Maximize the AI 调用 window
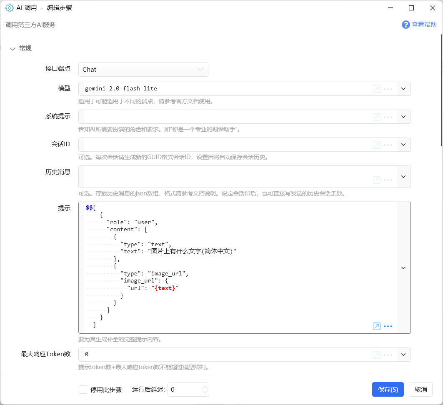443x405 pixels. (411, 8)
